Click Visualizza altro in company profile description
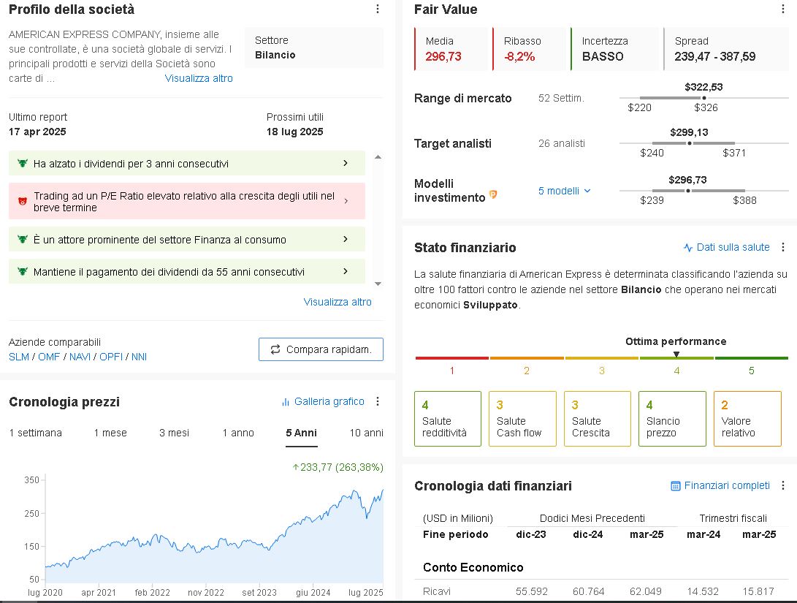The height and width of the screenshot is (603, 797). (x=199, y=78)
